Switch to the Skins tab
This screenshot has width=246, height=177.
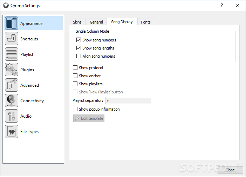[77, 22]
